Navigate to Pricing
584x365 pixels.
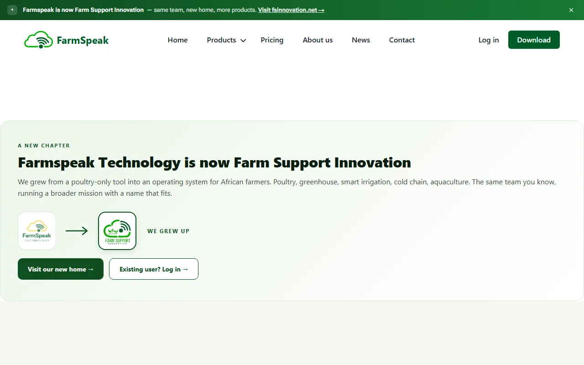tap(272, 40)
